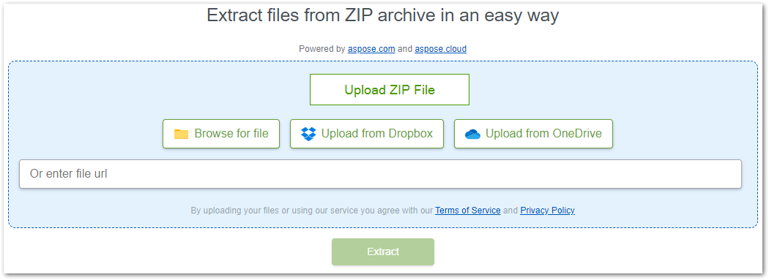Viewport: 769px width, 280px height.
Task: Focus the file url input box
Action: click(x=380, y=174)
